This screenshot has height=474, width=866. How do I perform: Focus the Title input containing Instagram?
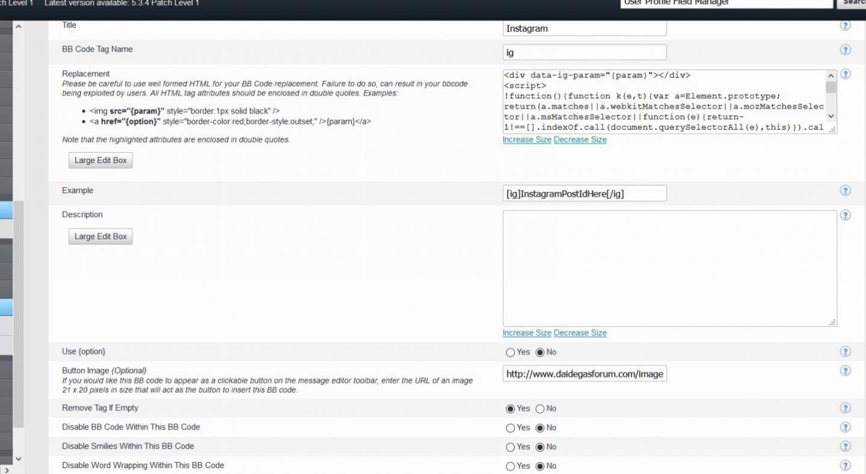point(585,28)
